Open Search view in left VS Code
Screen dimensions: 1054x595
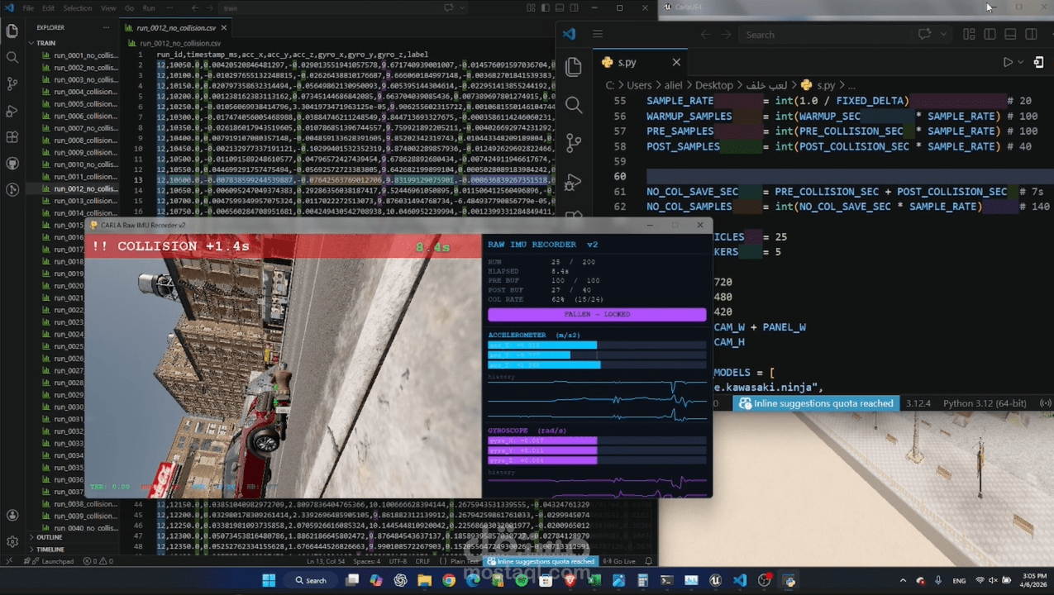[x=12, y=58]
